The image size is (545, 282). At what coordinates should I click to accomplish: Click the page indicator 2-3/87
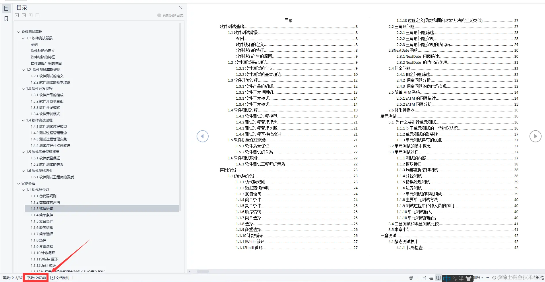(x=13, y=278)
